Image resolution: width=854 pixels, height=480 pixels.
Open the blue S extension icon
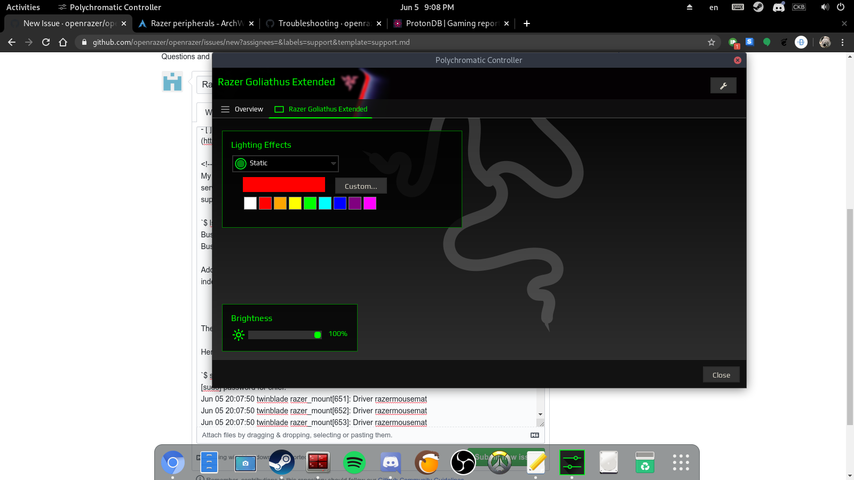pos(750,42)
